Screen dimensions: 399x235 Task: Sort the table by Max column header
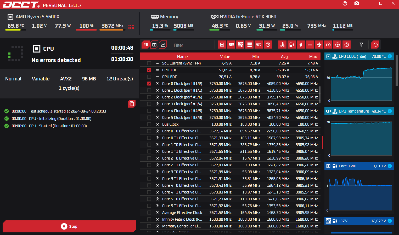tap(313, 56)
